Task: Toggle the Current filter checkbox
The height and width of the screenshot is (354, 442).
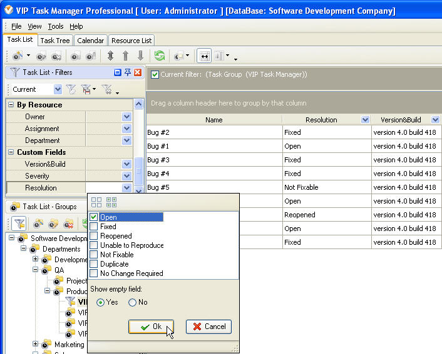Action: click(155, 74)
